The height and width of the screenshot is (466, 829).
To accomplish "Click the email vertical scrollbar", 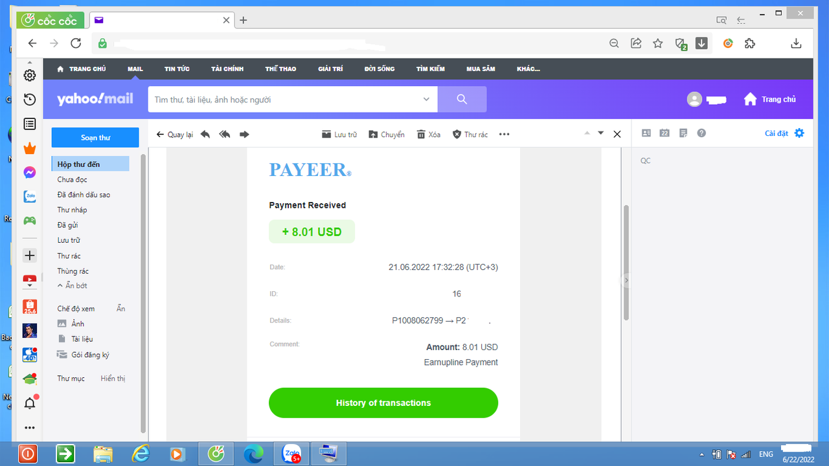I will pos(626,263).
